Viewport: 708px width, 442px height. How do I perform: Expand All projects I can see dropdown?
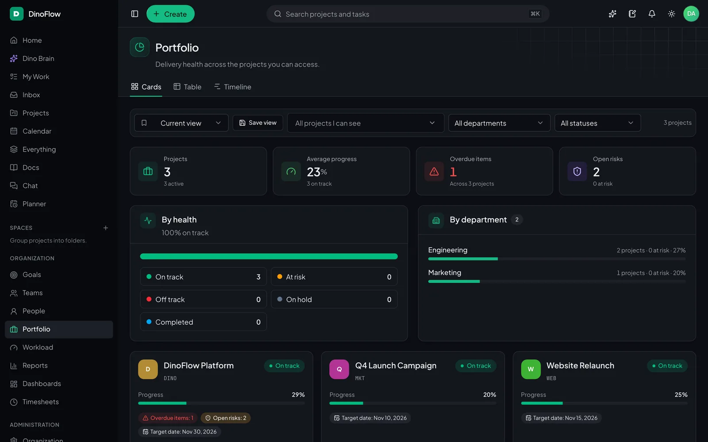click(366, 123)
